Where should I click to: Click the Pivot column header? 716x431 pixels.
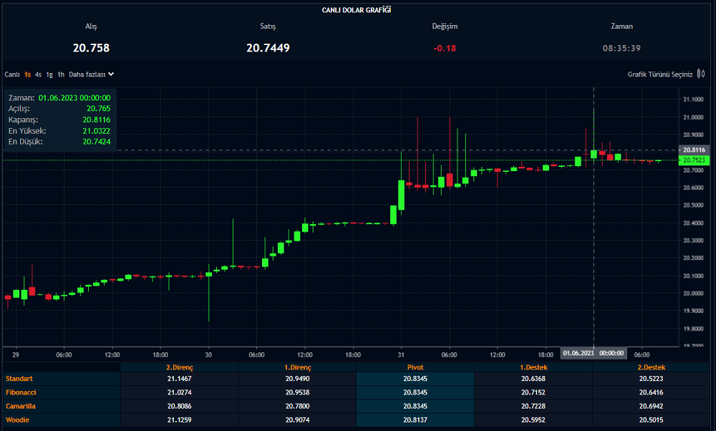tap(415, 367)
